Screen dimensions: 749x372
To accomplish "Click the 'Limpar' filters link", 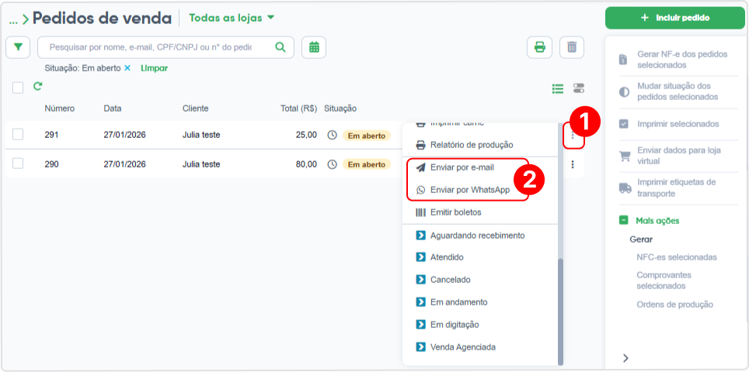I will pos(154,68).
